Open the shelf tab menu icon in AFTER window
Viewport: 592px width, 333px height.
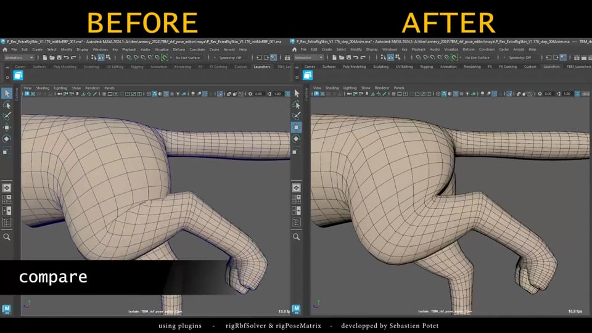pyautogui.click(x=297, y=67)
